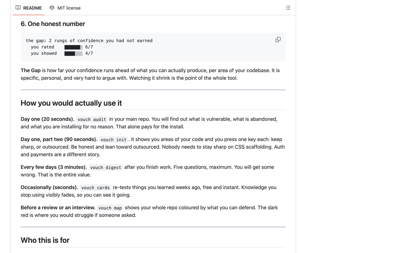Click the 'vouch audit' inline code
This screenshot has height=253, width=405.
pos(92,119)
